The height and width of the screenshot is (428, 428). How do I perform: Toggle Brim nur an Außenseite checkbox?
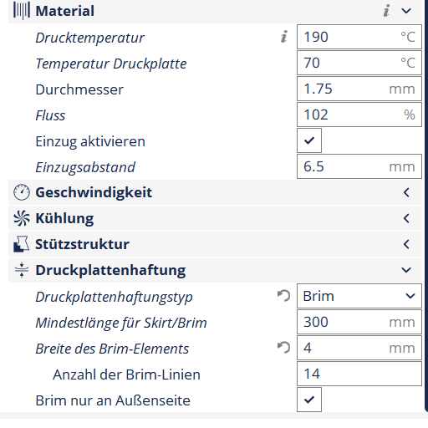coord(309,400)
